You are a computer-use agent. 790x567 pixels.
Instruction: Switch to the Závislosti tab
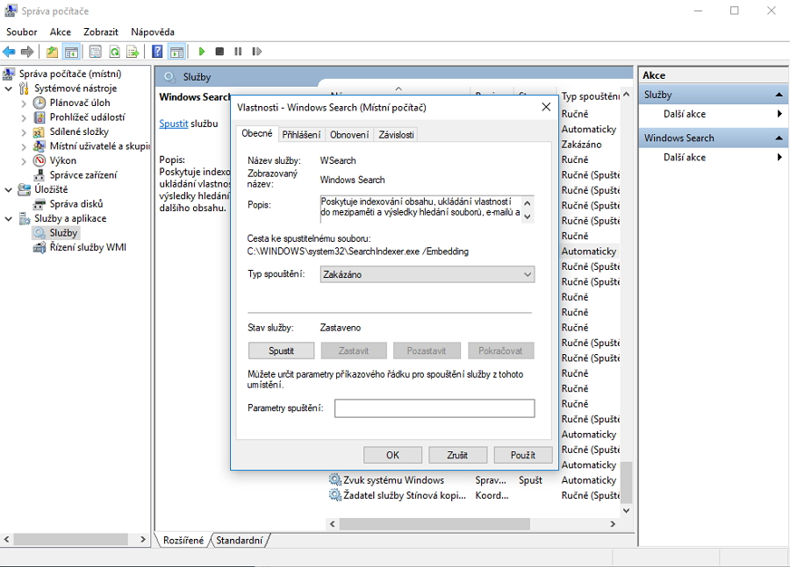[395, 135]
